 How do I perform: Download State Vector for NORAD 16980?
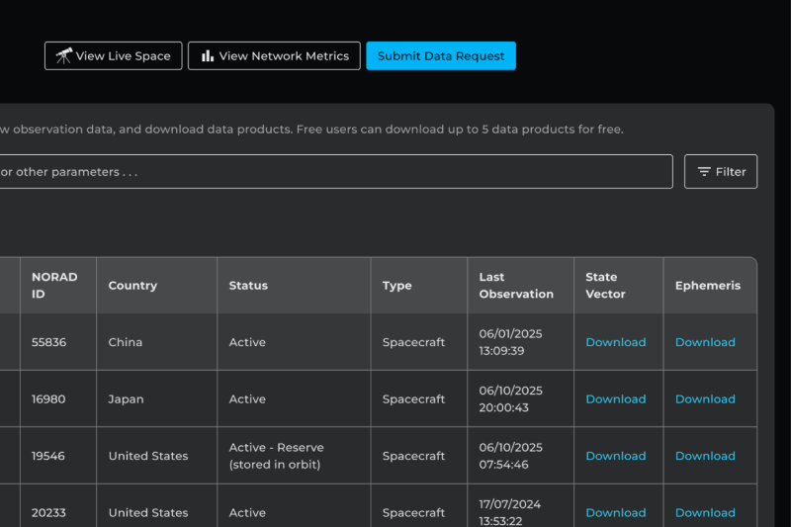pyautogui.click(x=615, y=399)
